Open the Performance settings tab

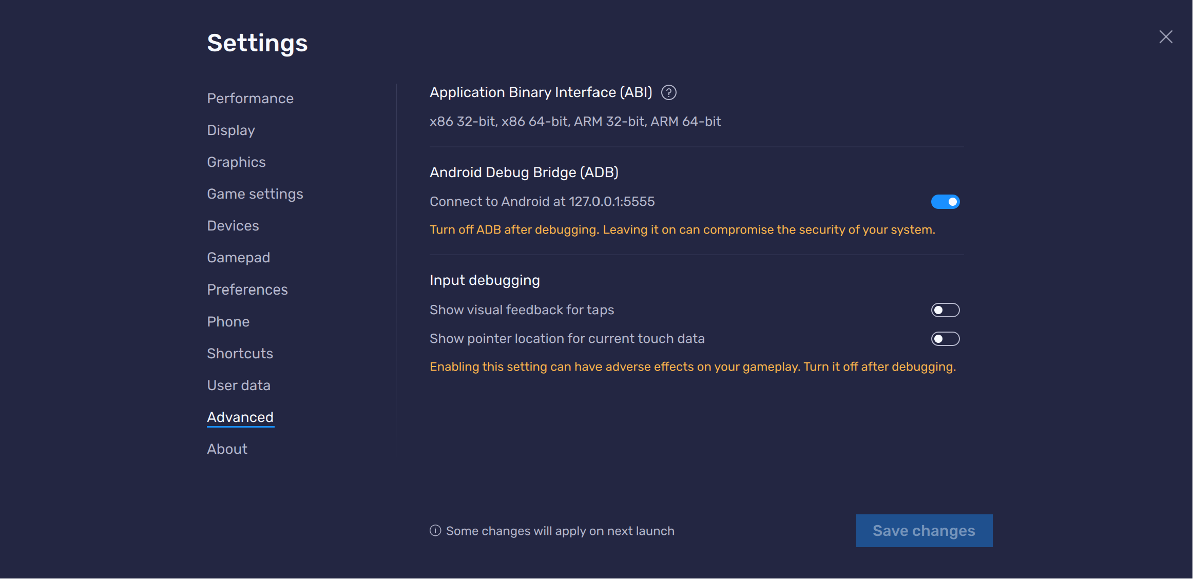pos(250,98)
